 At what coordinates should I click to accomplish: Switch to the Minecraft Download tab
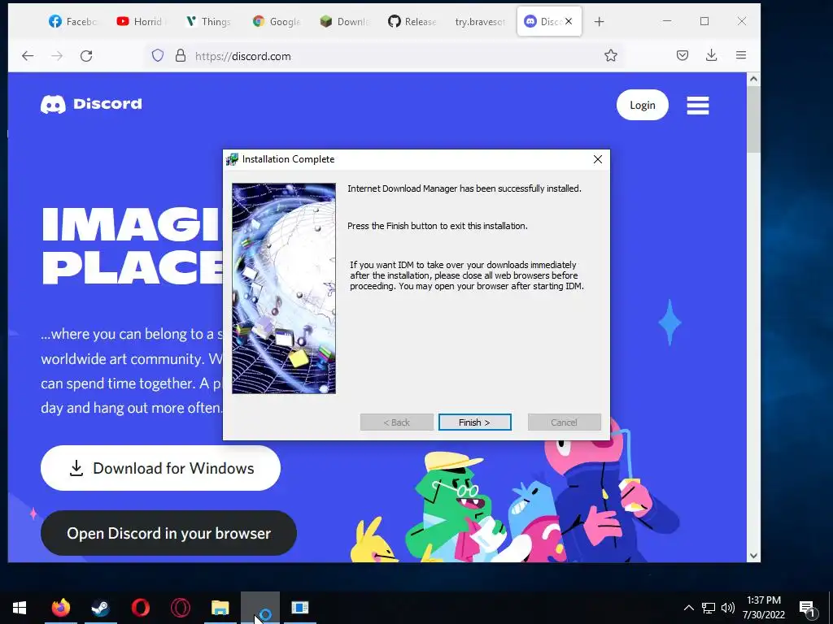(x=344, y=22)
